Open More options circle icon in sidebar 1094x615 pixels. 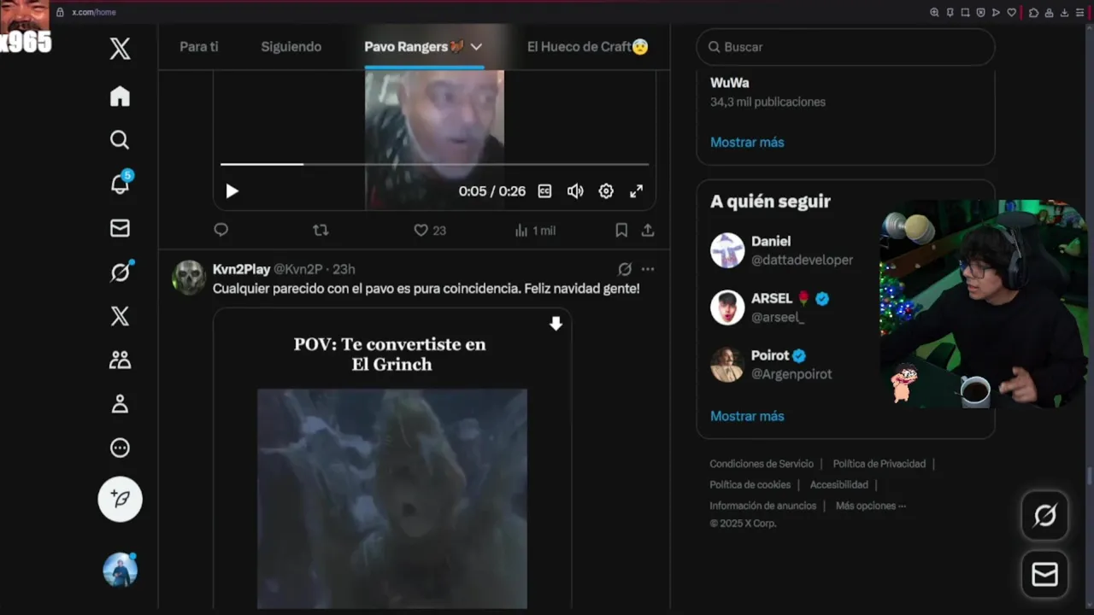point(120,448)
